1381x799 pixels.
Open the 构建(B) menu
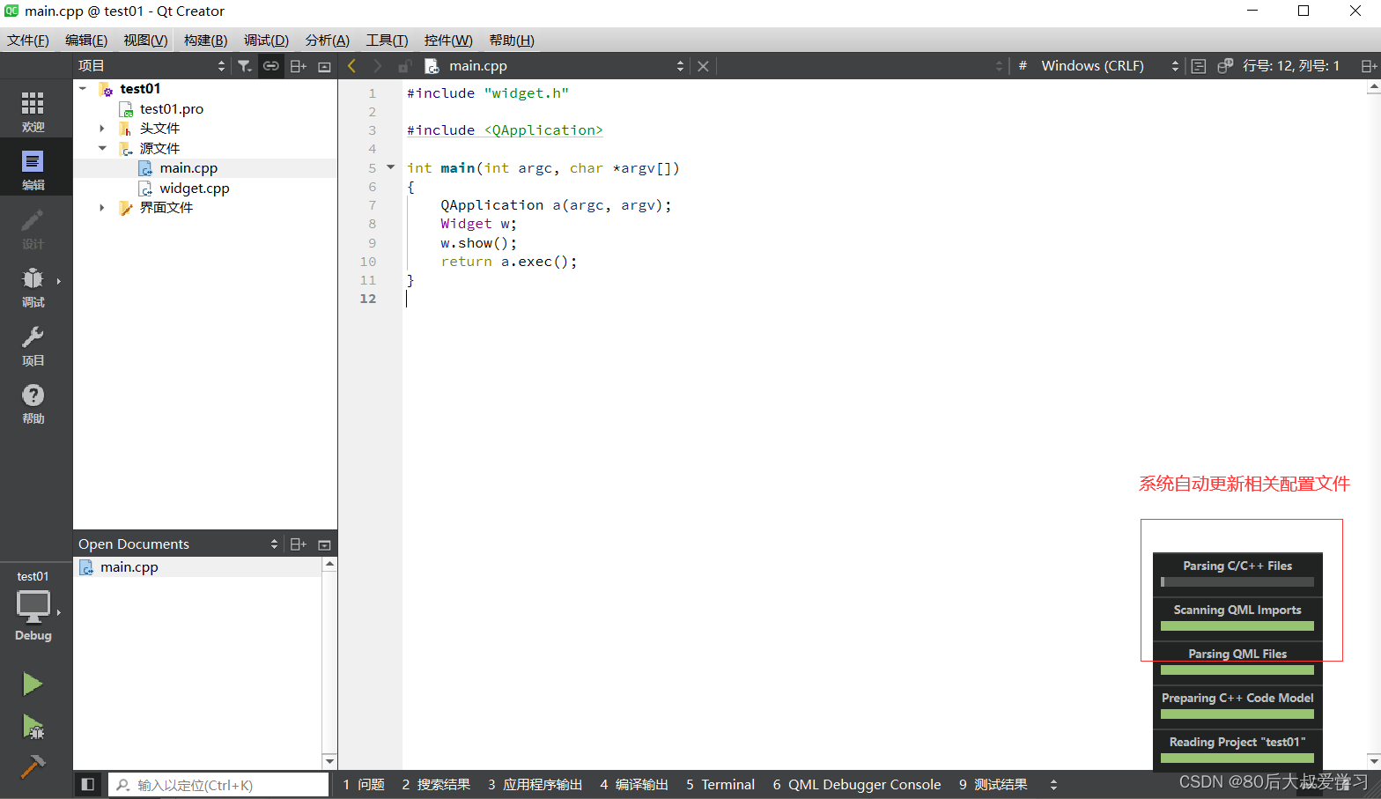tap(205, 41)
